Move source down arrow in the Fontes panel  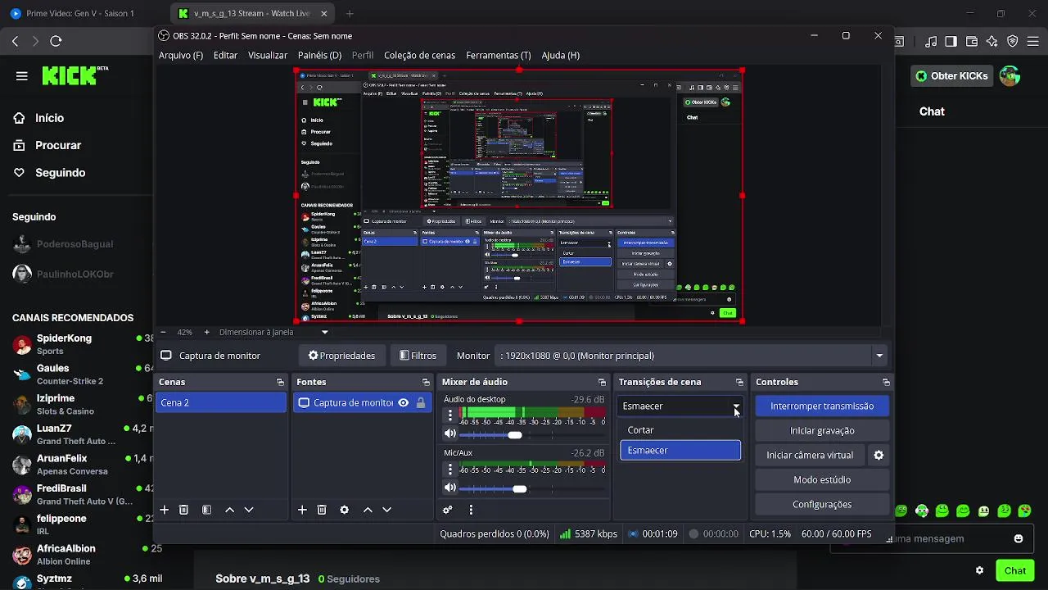click(386, 510)
